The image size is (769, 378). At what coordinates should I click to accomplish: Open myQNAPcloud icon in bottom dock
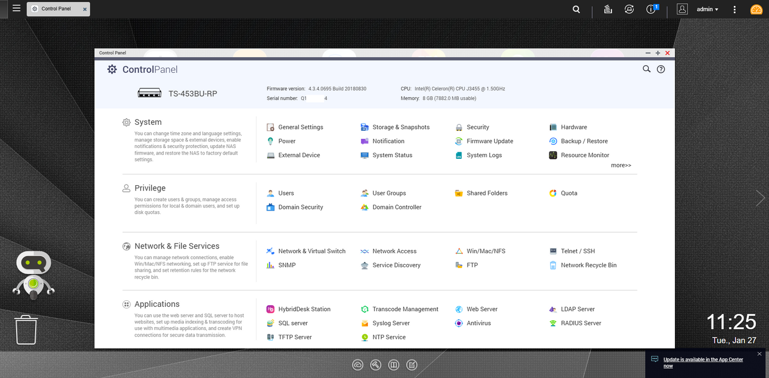[x=358, y=365]
